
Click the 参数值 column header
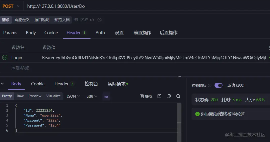(x=49, y=47)
